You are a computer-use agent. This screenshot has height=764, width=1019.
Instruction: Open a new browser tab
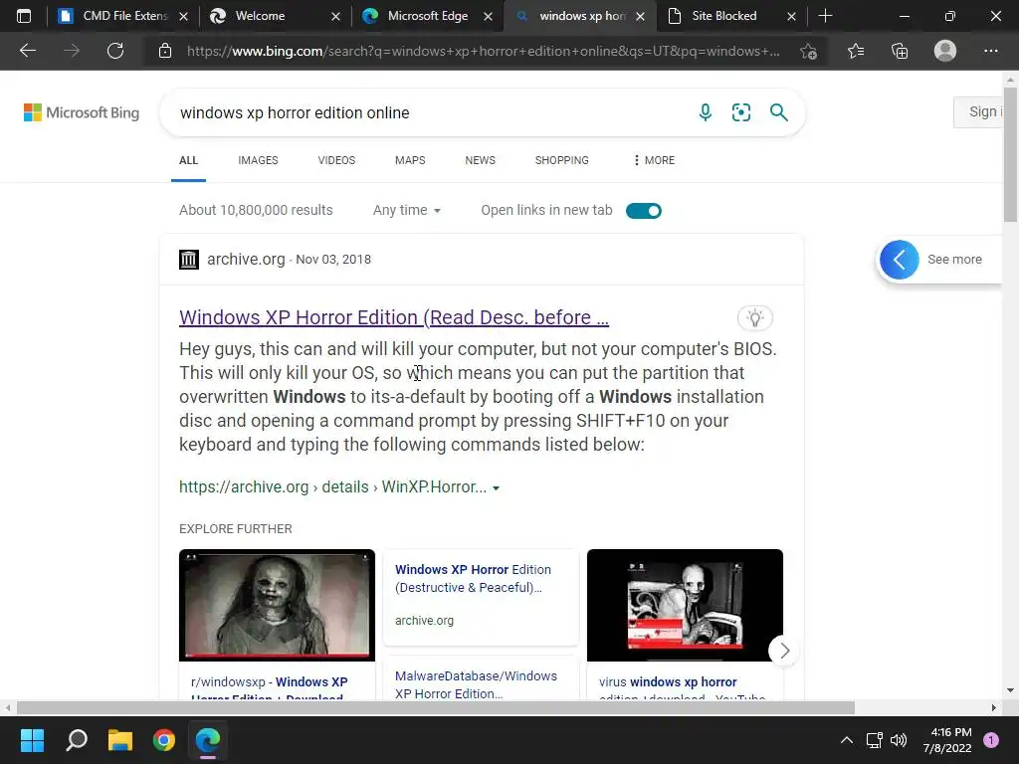[825, 16]
